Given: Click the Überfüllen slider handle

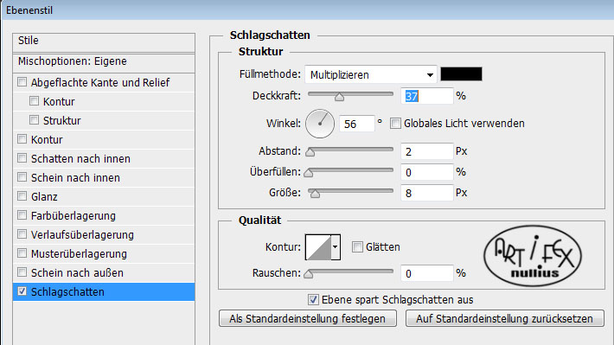Looking at the screenshot, I should [309, 173].
